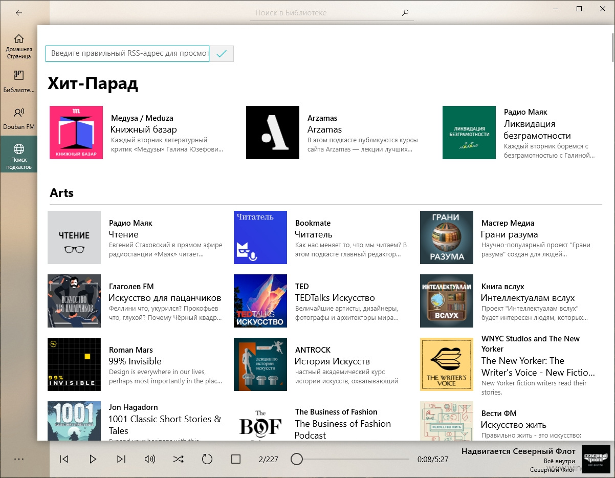Viewport: 615px width, 478px height.
Task: Click the 2/227 track counter
Action: point(269,460)
